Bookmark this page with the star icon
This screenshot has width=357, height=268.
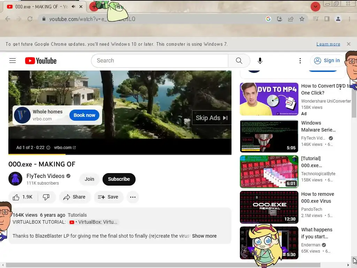point(302,19)
